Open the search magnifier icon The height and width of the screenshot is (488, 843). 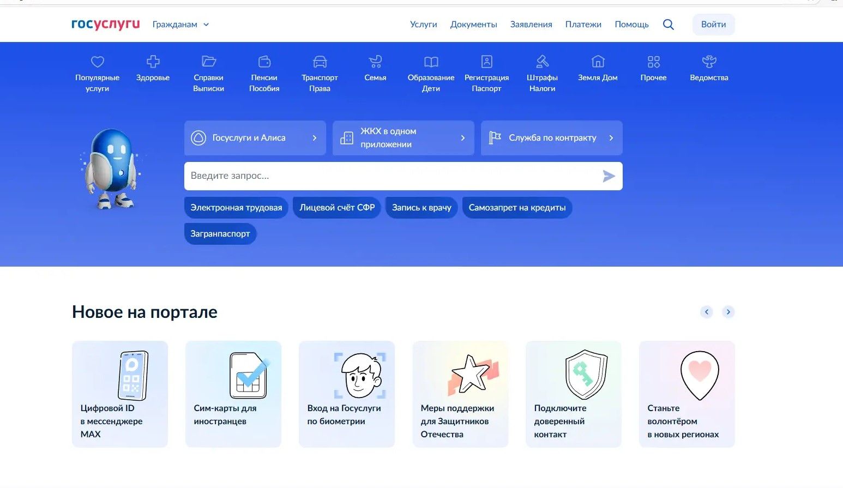(x=669, y=25)
